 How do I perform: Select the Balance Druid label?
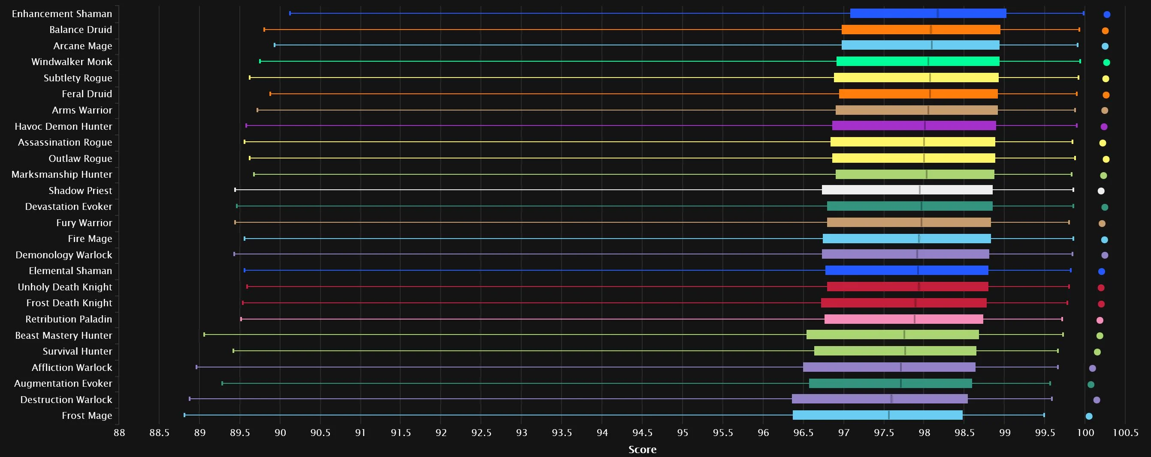point(80,30)
